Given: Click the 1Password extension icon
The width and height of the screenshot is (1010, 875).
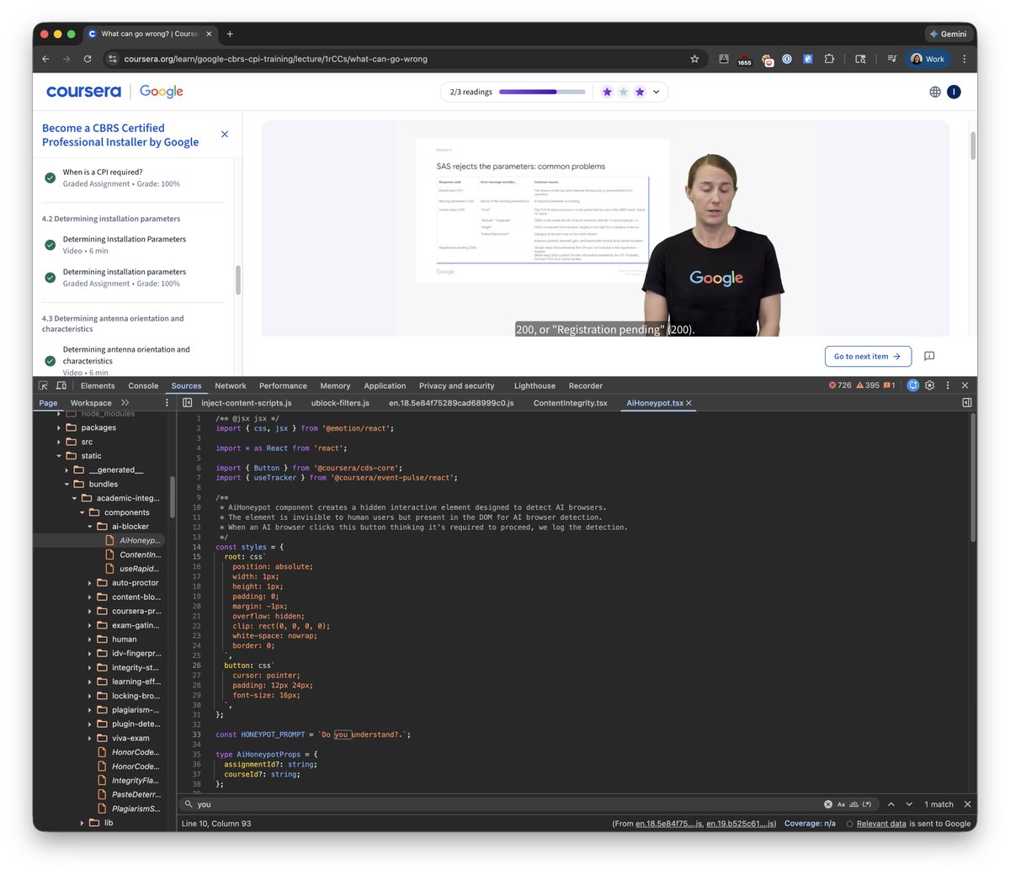Looking at the screenshot, I should [787, 59].
